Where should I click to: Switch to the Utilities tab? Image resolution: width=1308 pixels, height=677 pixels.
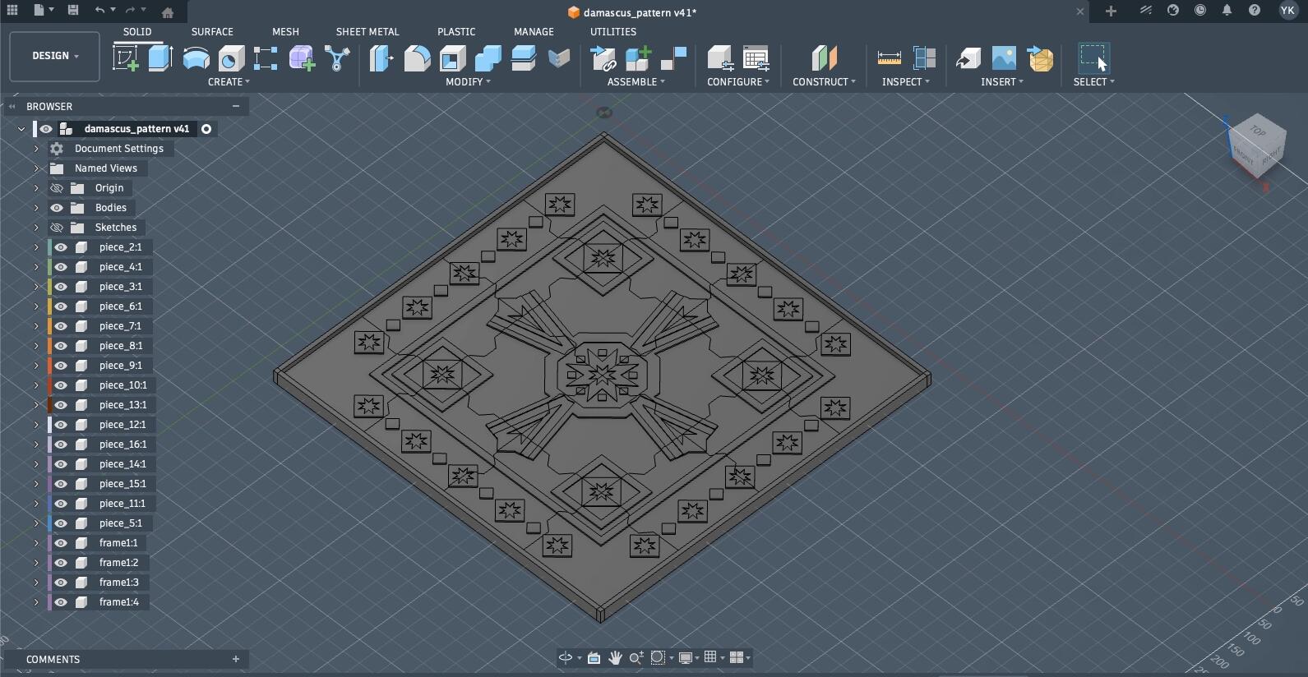point(613,31)
